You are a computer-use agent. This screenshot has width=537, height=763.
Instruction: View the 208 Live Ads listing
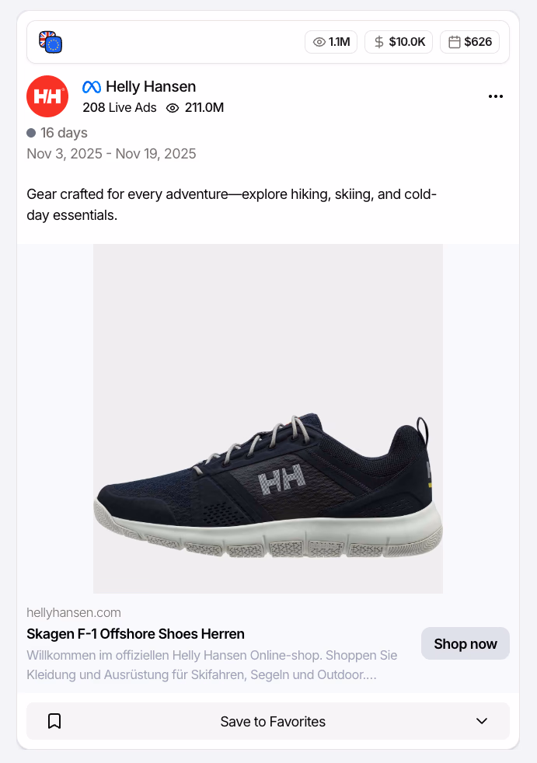(x=119, y=108)
